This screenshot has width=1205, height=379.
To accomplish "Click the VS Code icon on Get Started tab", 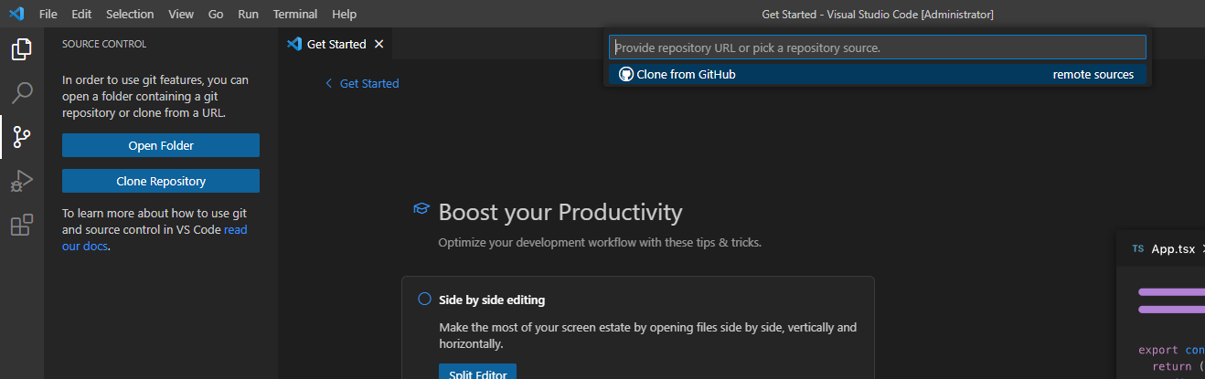I will pyautogui.click(x=294, y=44).
